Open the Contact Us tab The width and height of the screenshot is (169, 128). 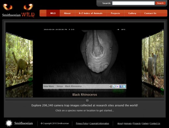click(150, 13)
